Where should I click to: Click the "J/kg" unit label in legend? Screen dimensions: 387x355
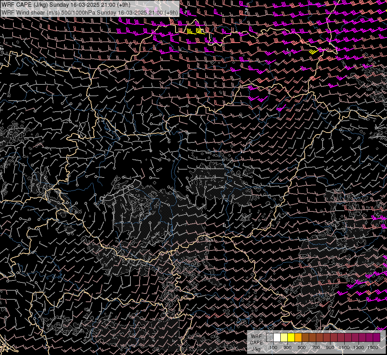256,349
